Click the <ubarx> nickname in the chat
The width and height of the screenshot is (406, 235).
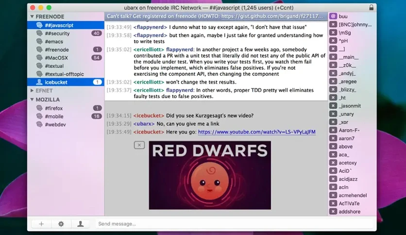(144, 124)
